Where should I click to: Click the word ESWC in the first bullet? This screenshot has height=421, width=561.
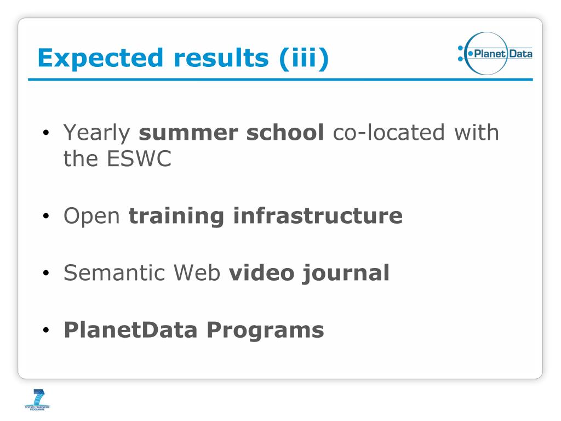coord(139,158)
